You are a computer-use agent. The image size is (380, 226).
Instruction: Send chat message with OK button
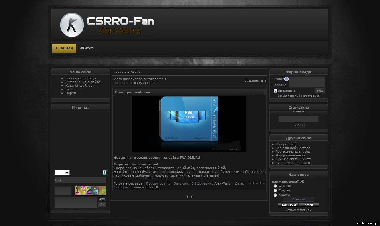(102, 205)
